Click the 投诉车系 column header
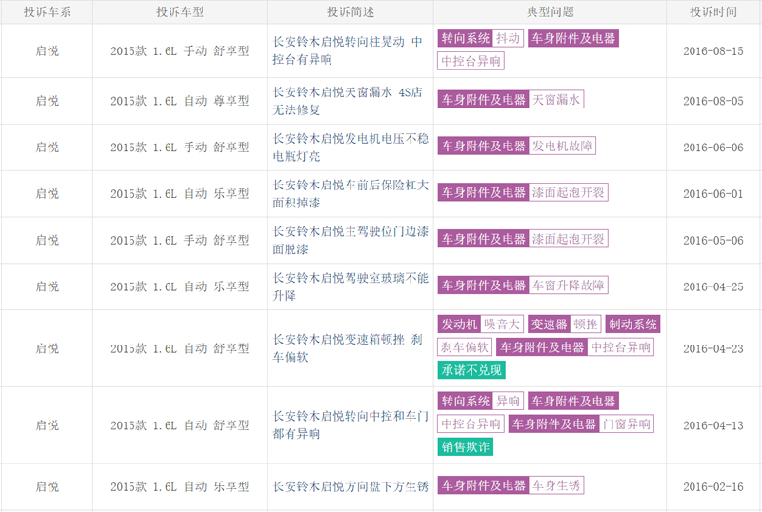762x512 pixels. [x=47, y=11]
